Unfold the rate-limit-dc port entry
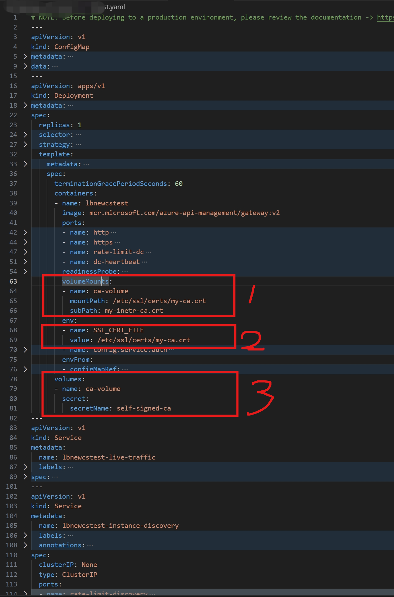Screen dimensions: 394x597 click(x=25, y=252)
